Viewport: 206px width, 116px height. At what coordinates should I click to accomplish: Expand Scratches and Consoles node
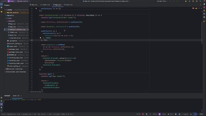pyautogui.click(x=5, y=72)
